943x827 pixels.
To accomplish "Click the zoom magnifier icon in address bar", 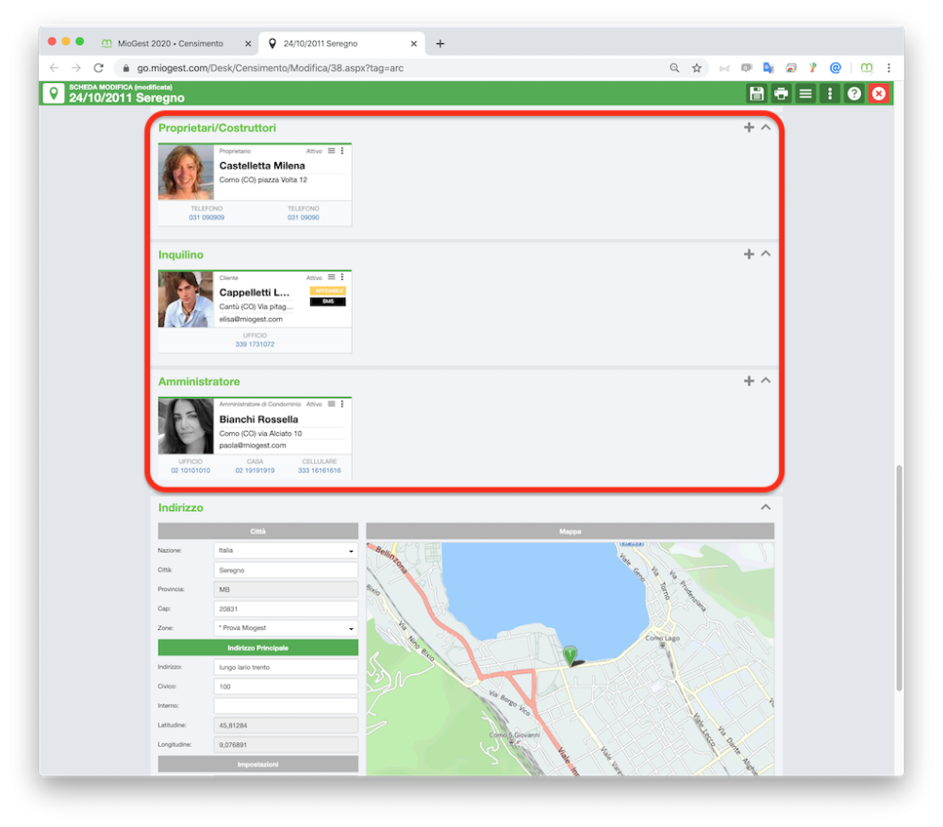I will point(674,68).
